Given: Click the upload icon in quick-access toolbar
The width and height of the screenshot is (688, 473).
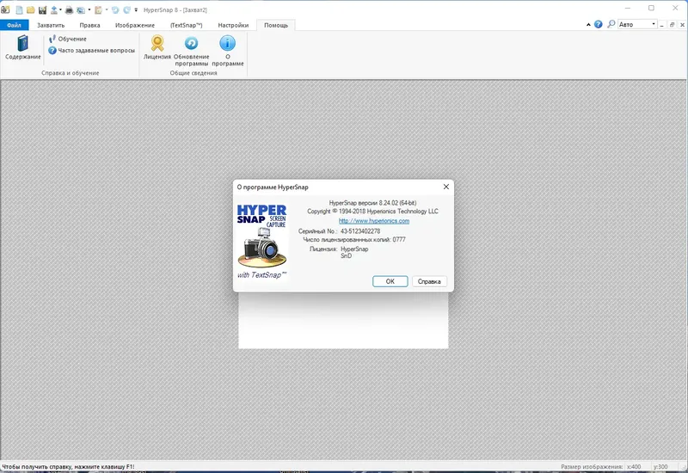Looking at the screenshot, I should [x=54, y=9].
